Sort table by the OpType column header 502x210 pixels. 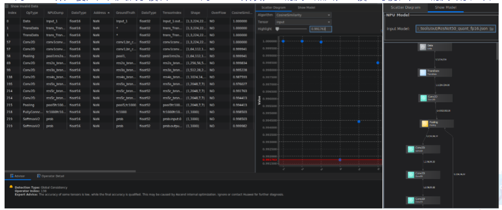coord(32,13)
